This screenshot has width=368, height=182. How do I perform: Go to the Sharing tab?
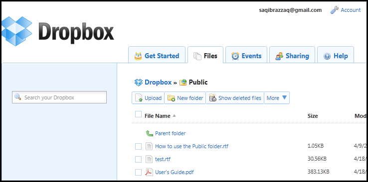tap(292, 55)
